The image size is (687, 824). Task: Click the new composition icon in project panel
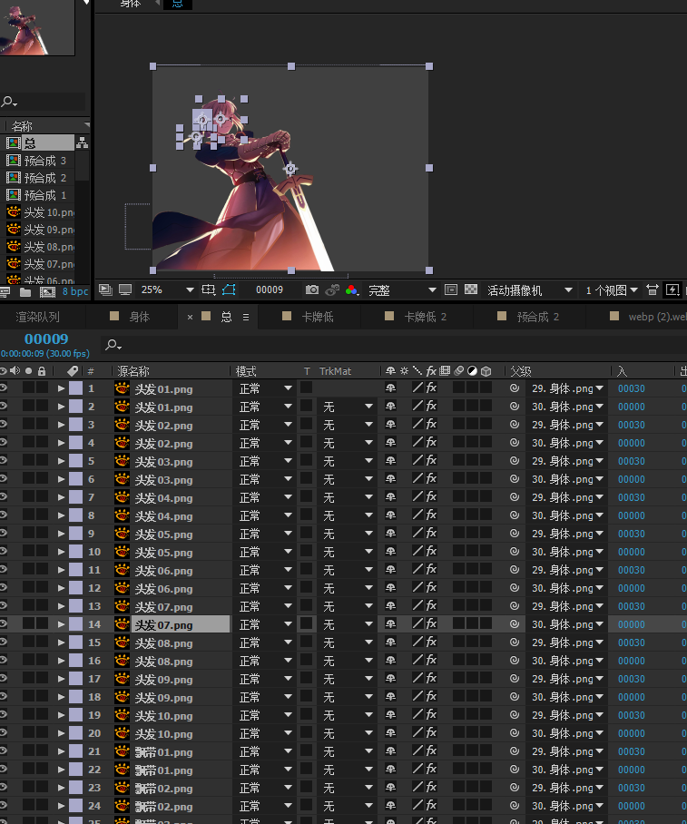tap(46, 292)
